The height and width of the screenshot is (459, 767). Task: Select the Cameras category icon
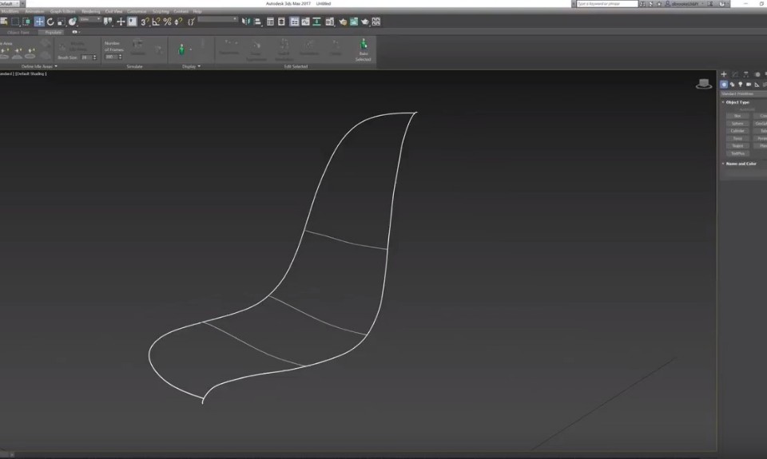pos(749,85)
